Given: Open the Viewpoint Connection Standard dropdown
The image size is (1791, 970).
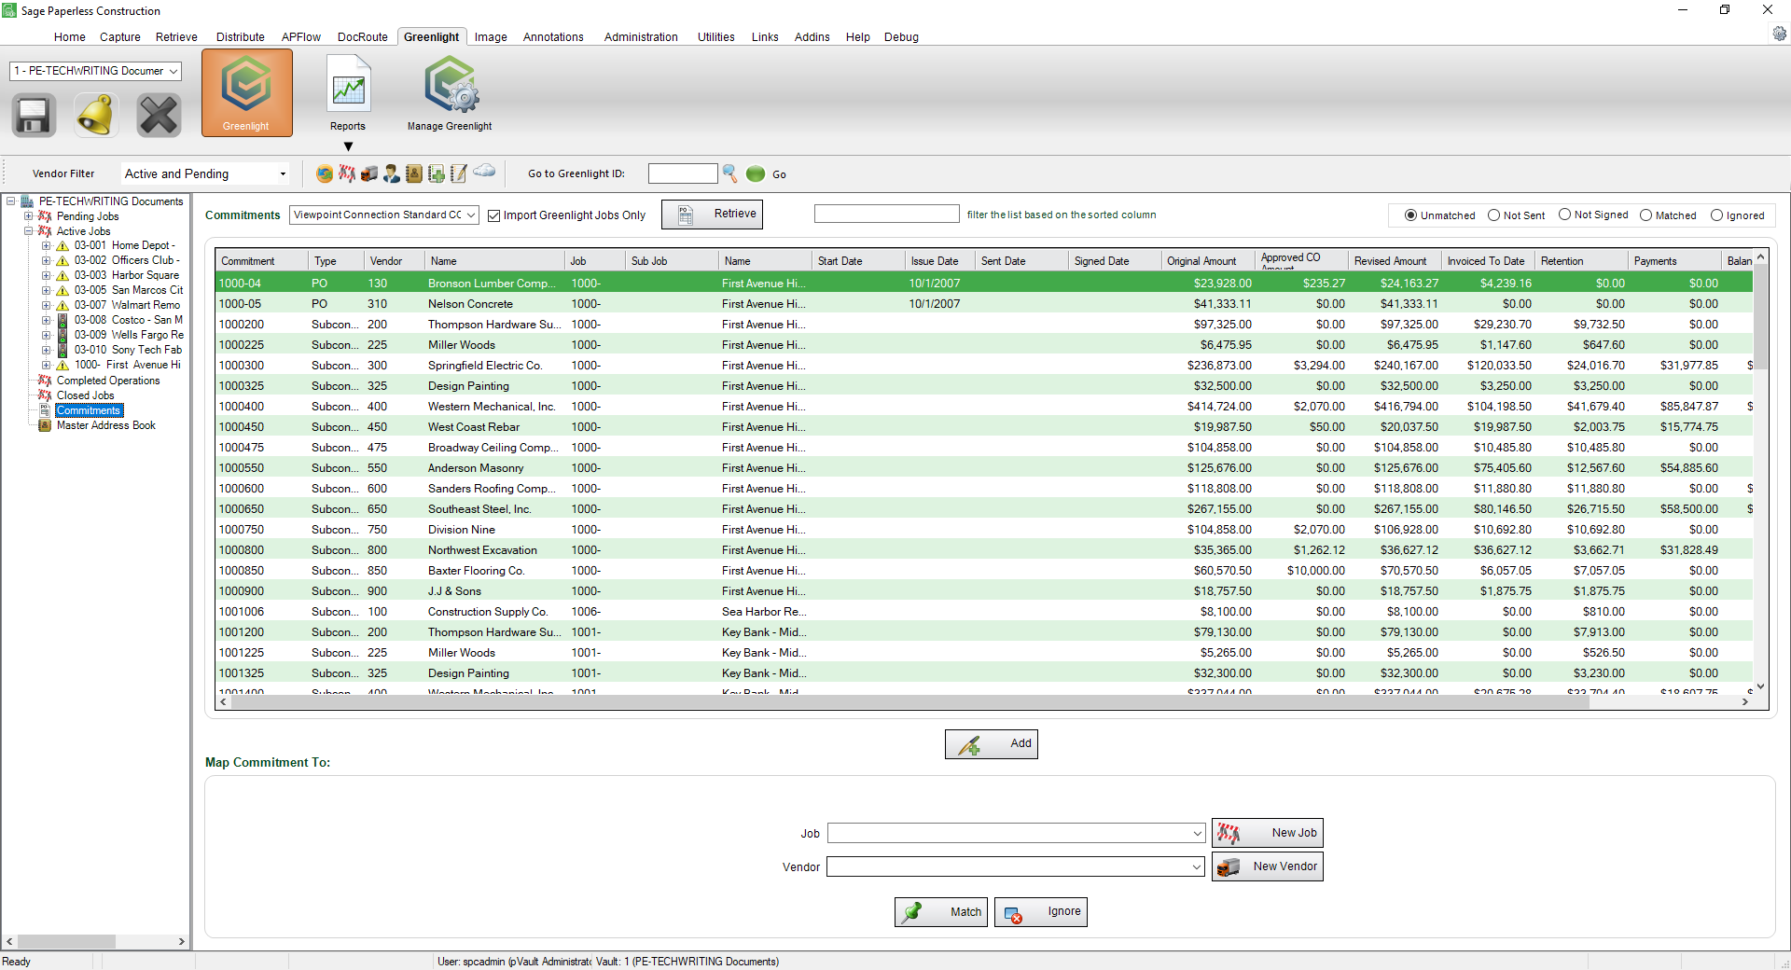Looking at the screenshot, I should [x=471, y=215].
